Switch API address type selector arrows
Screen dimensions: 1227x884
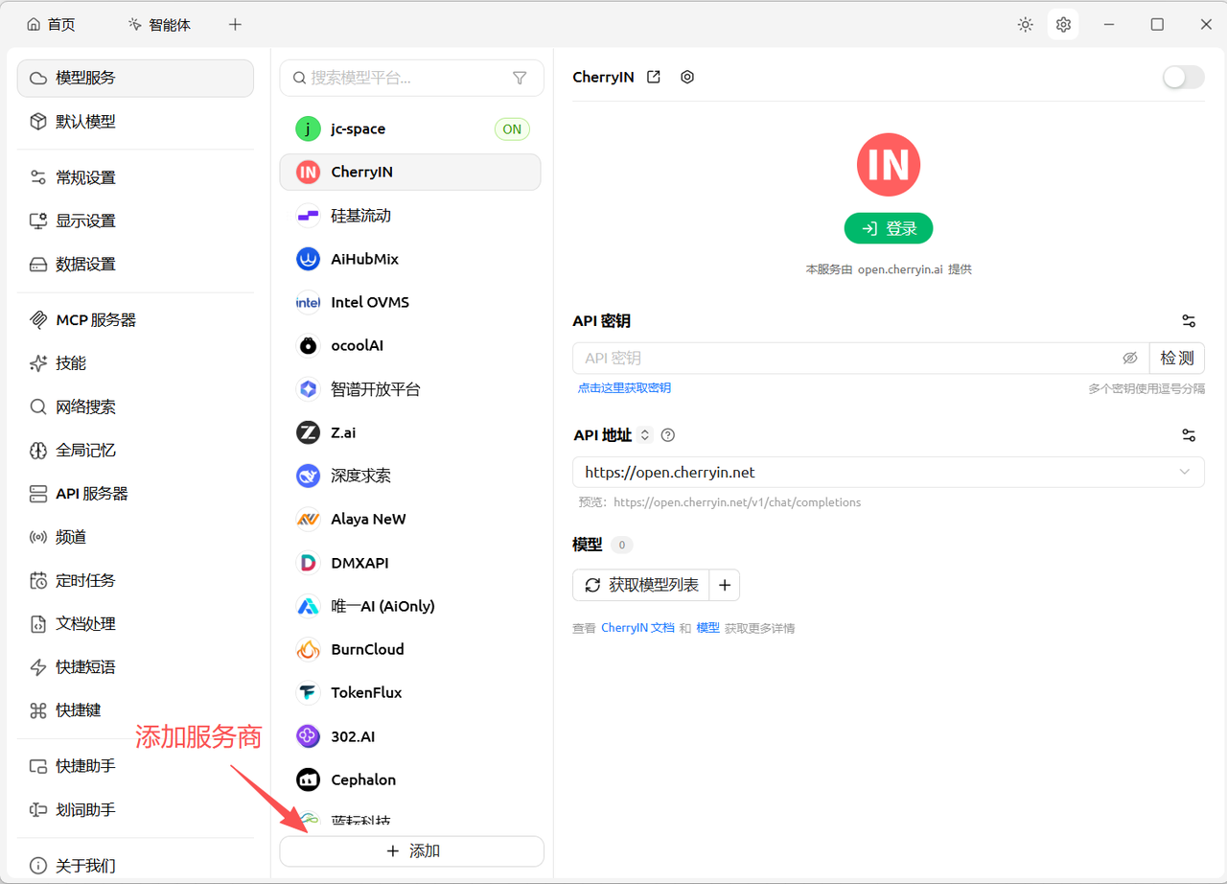point(645,435)
